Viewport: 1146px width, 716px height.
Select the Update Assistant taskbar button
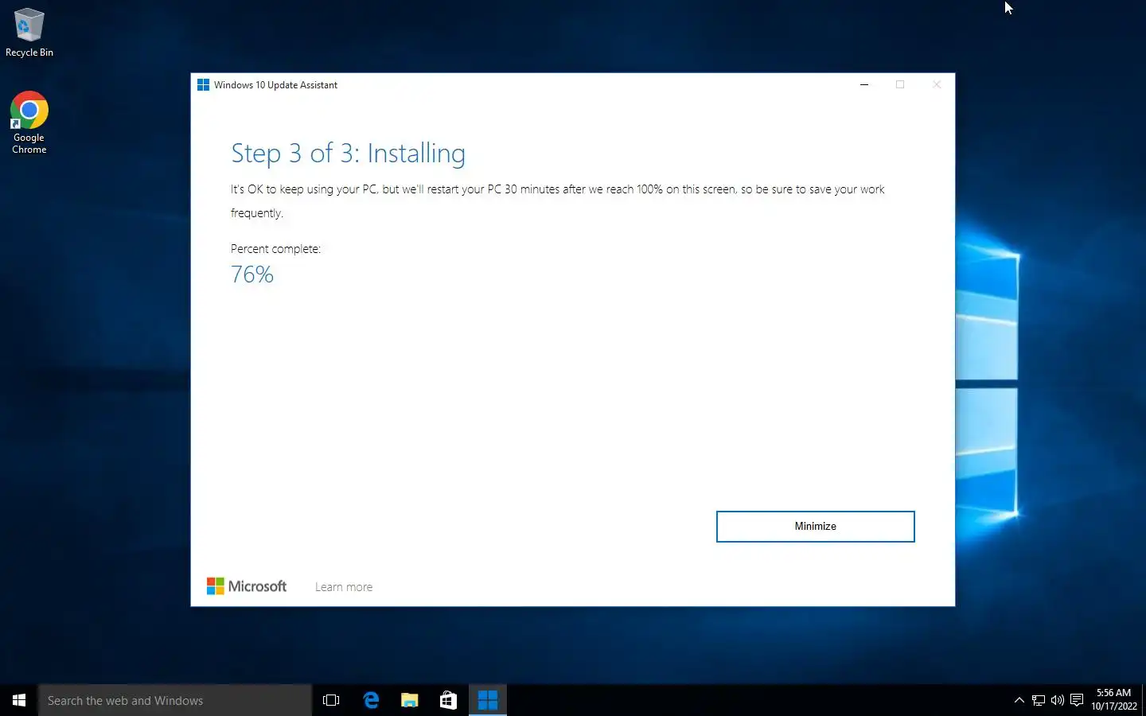coord(488,700)
